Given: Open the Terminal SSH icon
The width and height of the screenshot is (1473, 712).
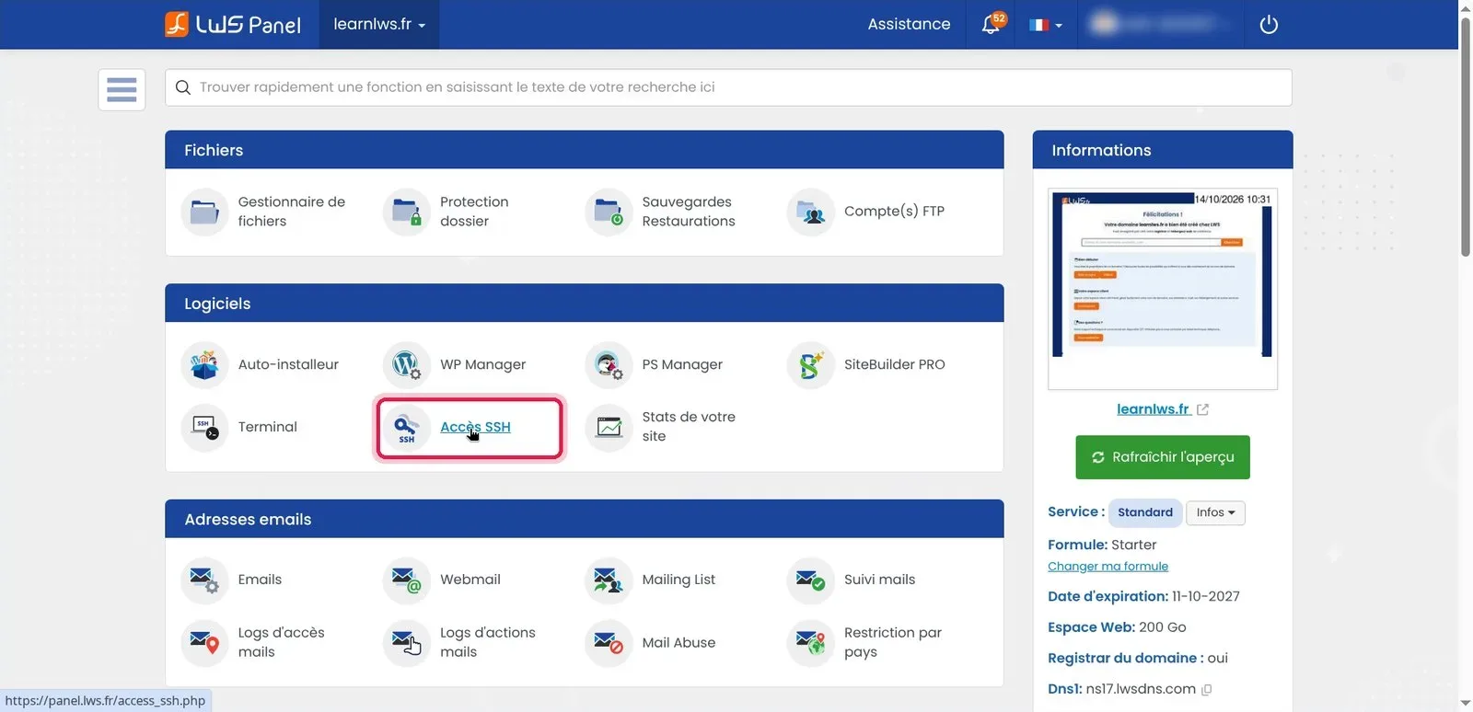Looking at the screenshot, I should 204,427.
